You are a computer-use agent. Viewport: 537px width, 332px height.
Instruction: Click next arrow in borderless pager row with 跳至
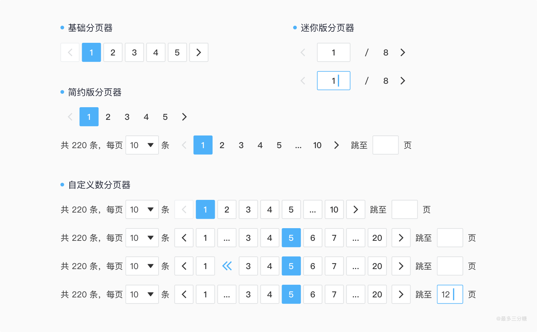click(x=336, y=145)
